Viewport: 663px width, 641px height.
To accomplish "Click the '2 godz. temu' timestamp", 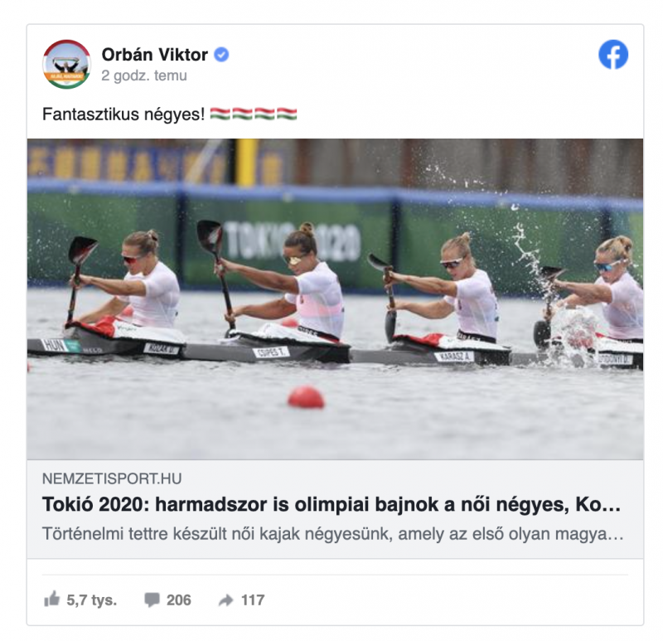I will (x=144, y=75).
